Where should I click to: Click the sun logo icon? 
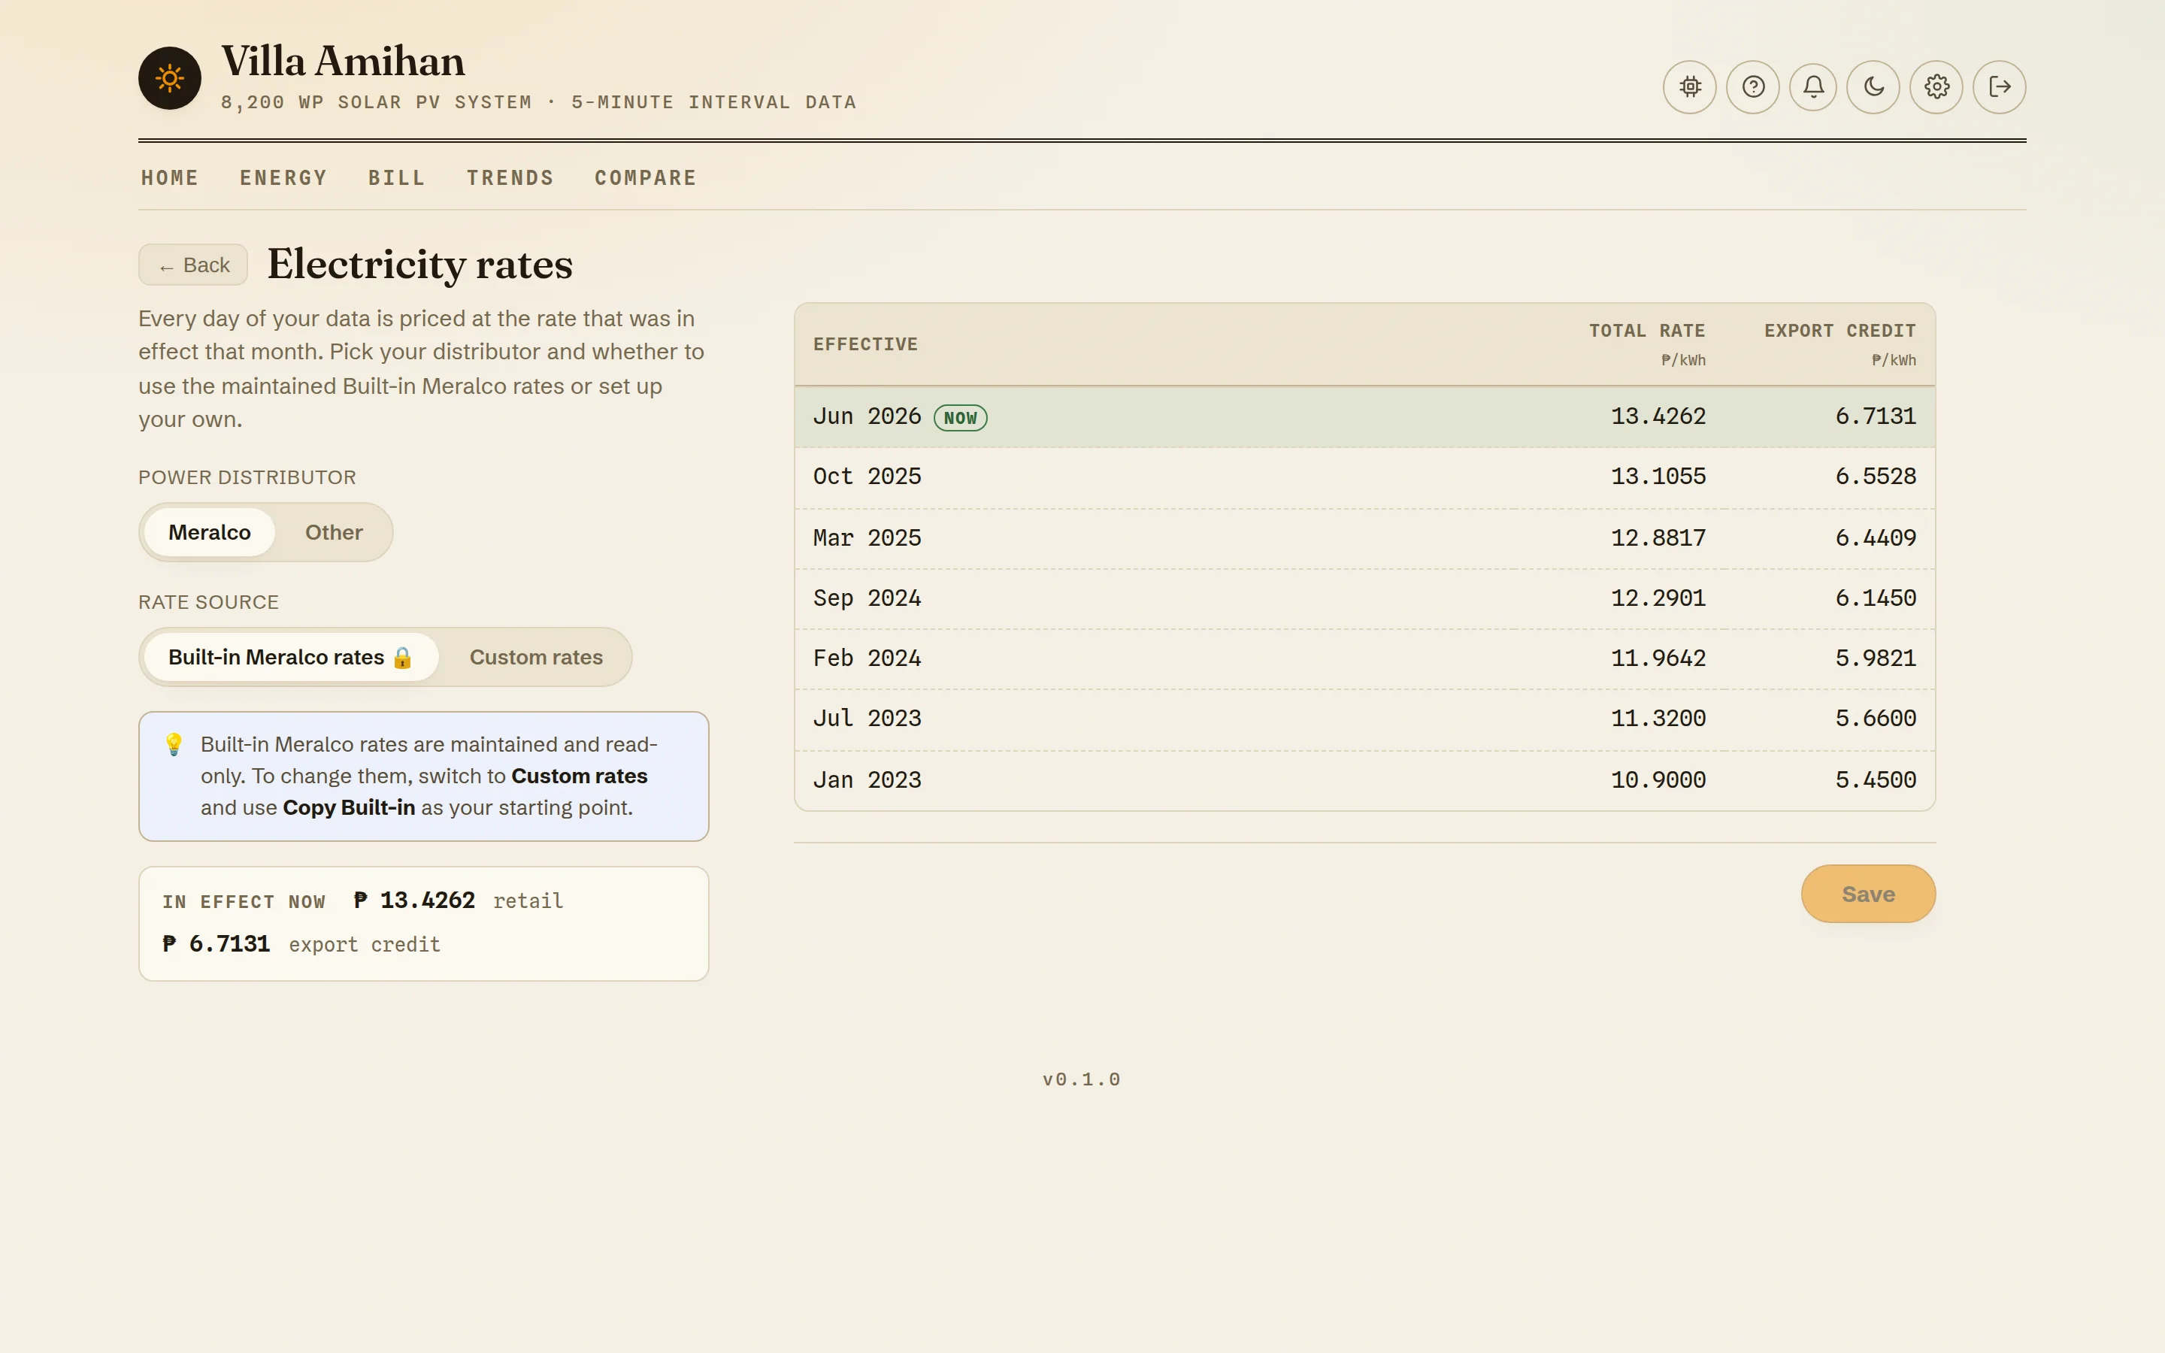coord(170,79)
